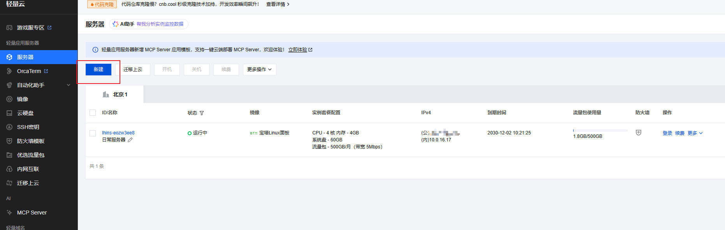Viewport: 725px width, 230px height.
Task: Click the info icon in MCP notice
Action: coord(95,50)
